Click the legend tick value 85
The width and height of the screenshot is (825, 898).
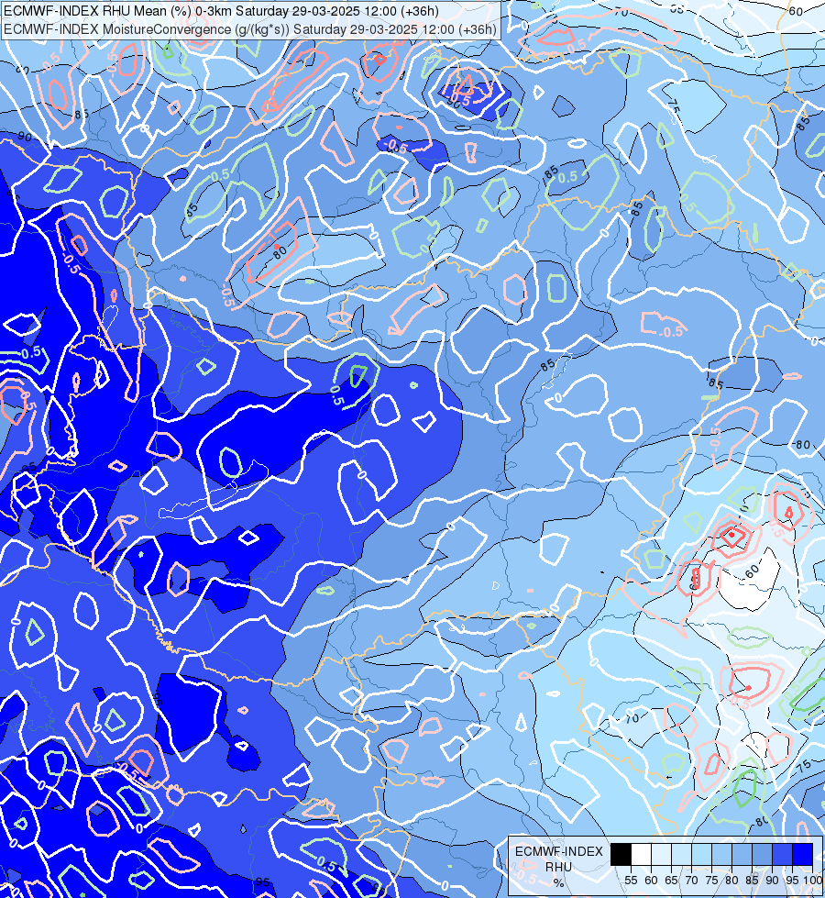click(752, 881)
